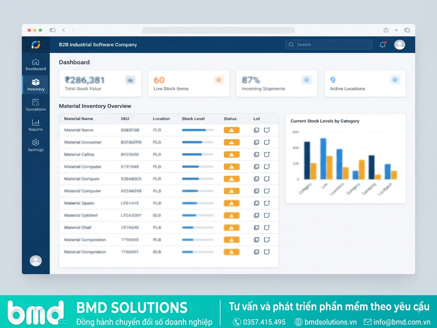
Task: Click the tallest blue bar in chart
Action: click(323, 158)
